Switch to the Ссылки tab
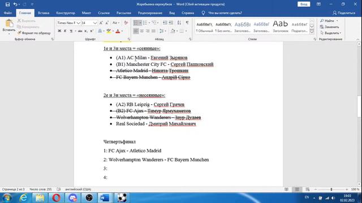The width and height of the screenshot is (362, 203). pyautogui.click(x=104, y=13)
